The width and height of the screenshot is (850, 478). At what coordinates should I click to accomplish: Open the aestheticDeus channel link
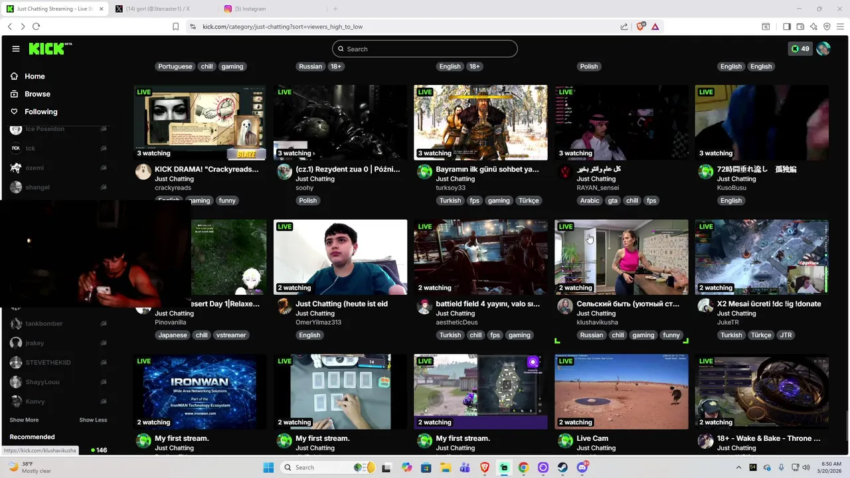tap(456, 323)
